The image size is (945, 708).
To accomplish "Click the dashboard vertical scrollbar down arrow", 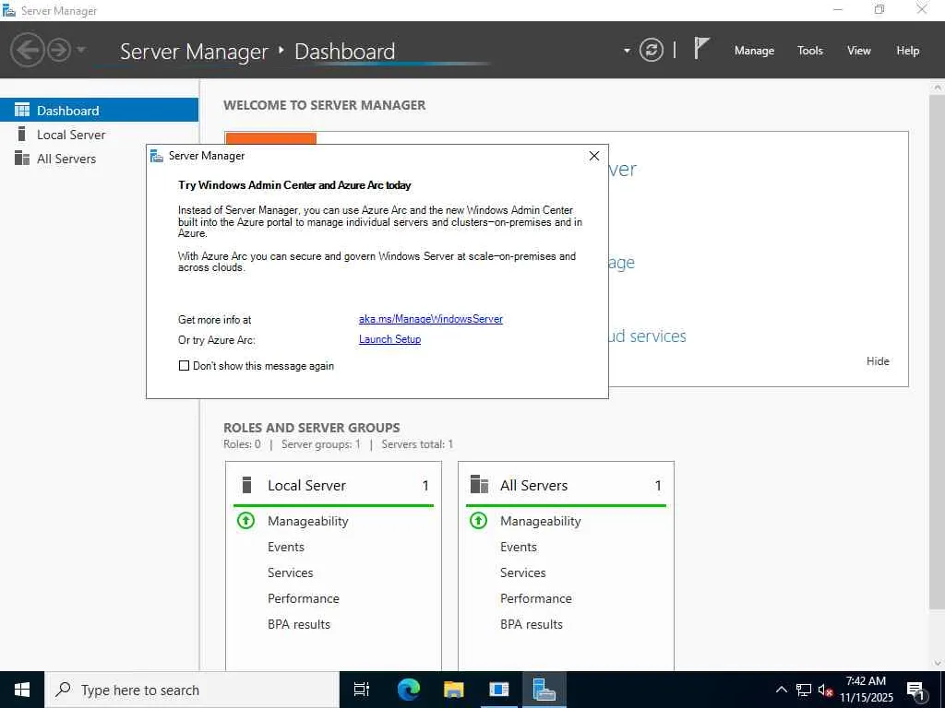I will [938, 664].
